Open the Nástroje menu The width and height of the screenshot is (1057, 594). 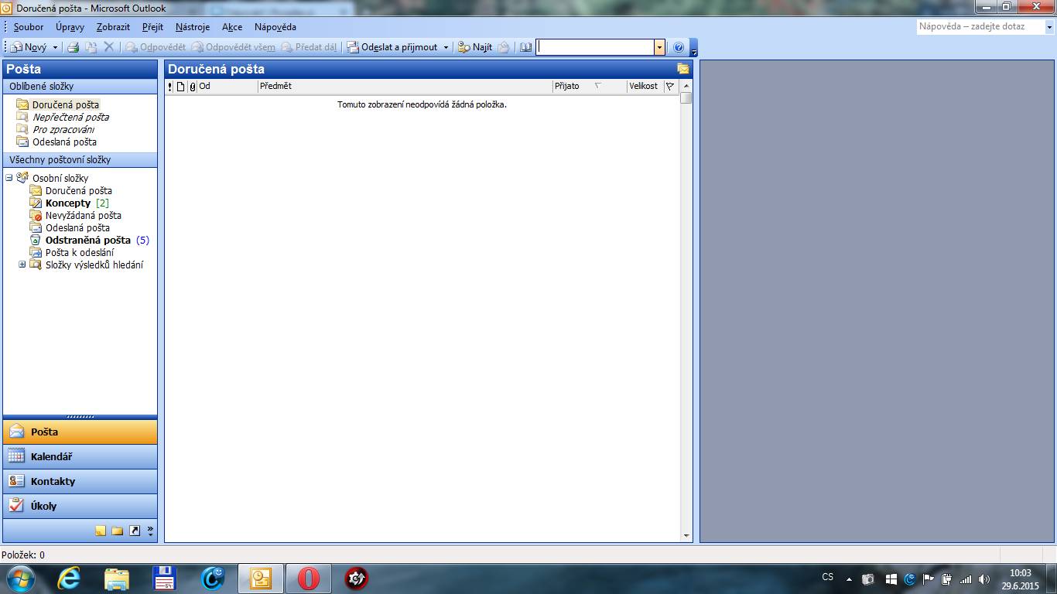point(193,27)
